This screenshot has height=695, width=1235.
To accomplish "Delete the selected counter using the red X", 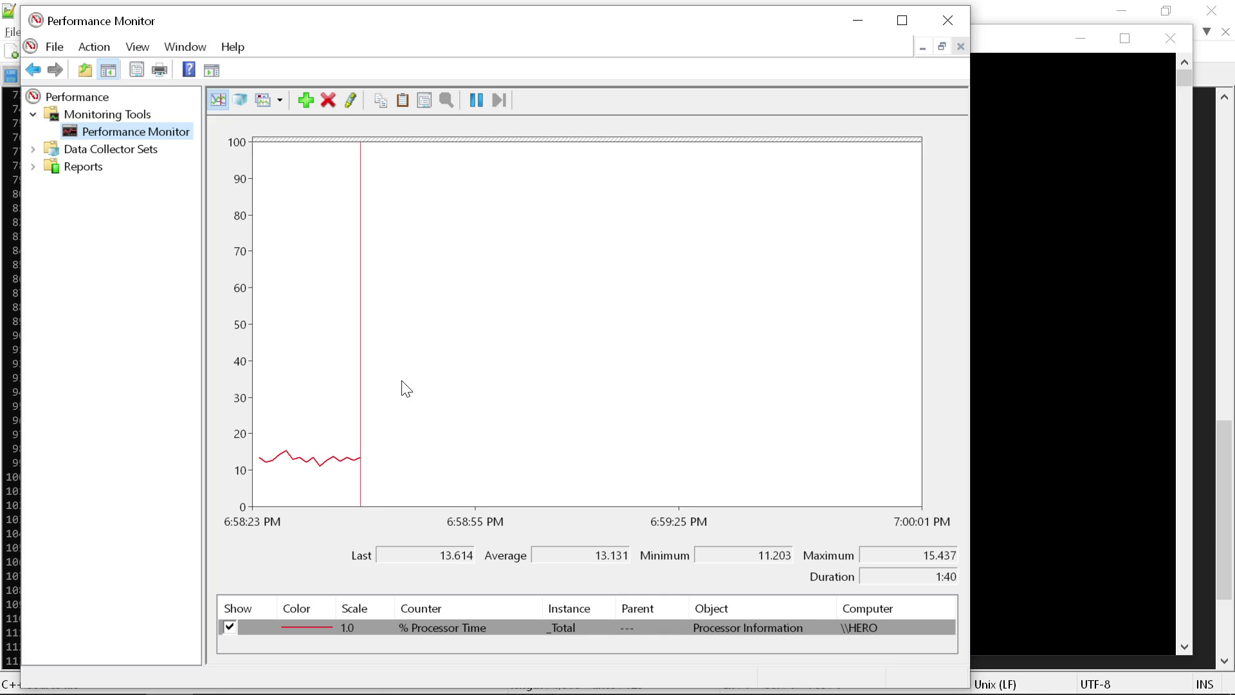I will pos(328,100).
